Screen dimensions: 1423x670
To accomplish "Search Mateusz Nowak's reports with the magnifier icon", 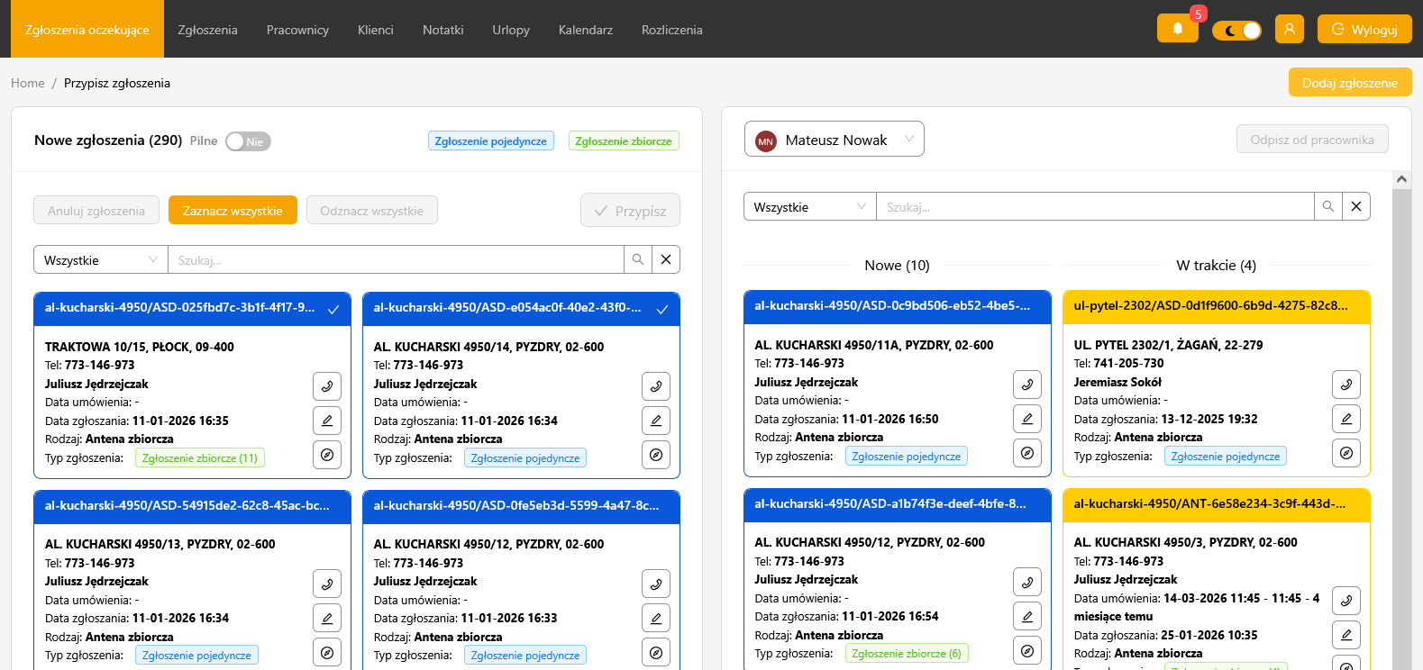I will 1328,206.
